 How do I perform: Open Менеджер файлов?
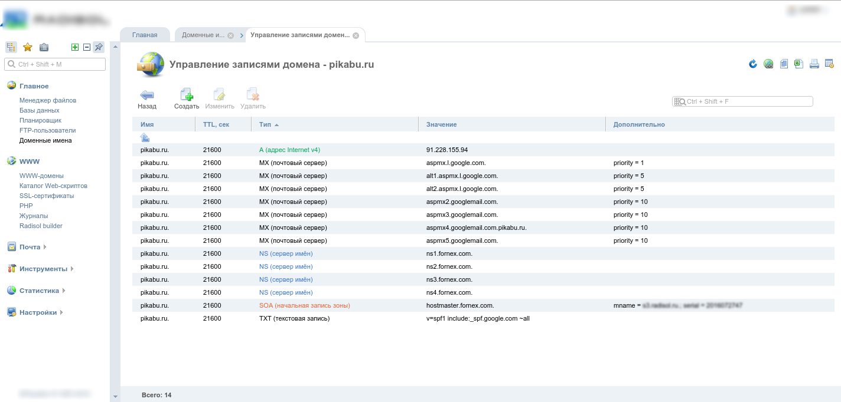48,100
